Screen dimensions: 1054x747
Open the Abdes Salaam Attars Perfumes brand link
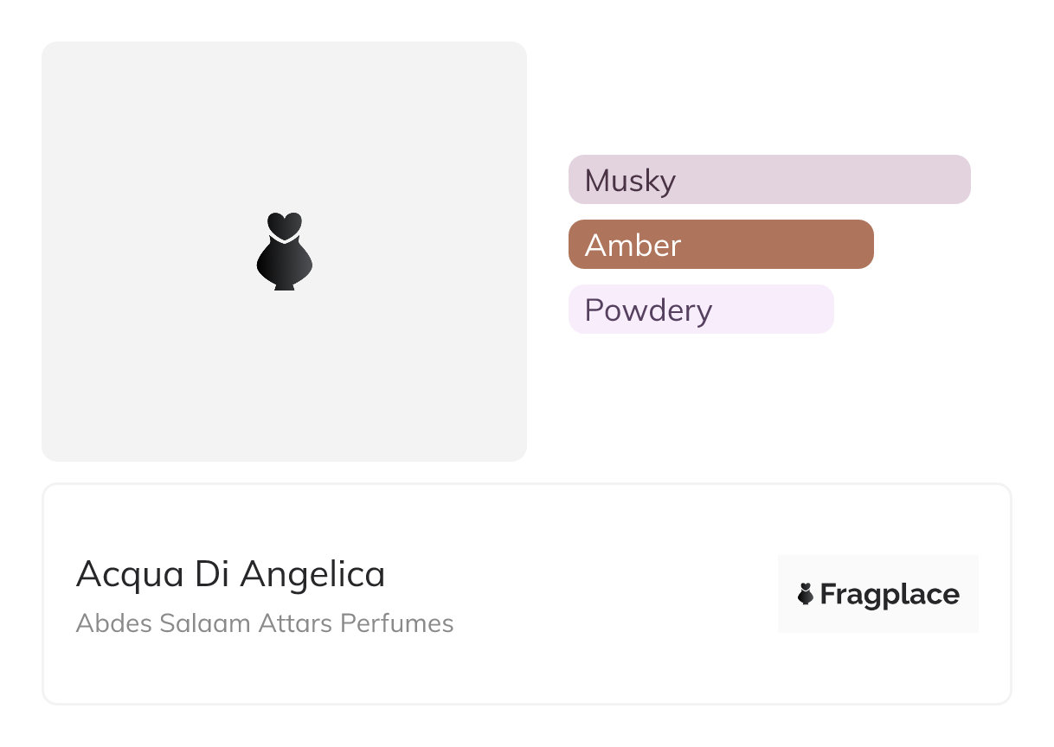264,623
